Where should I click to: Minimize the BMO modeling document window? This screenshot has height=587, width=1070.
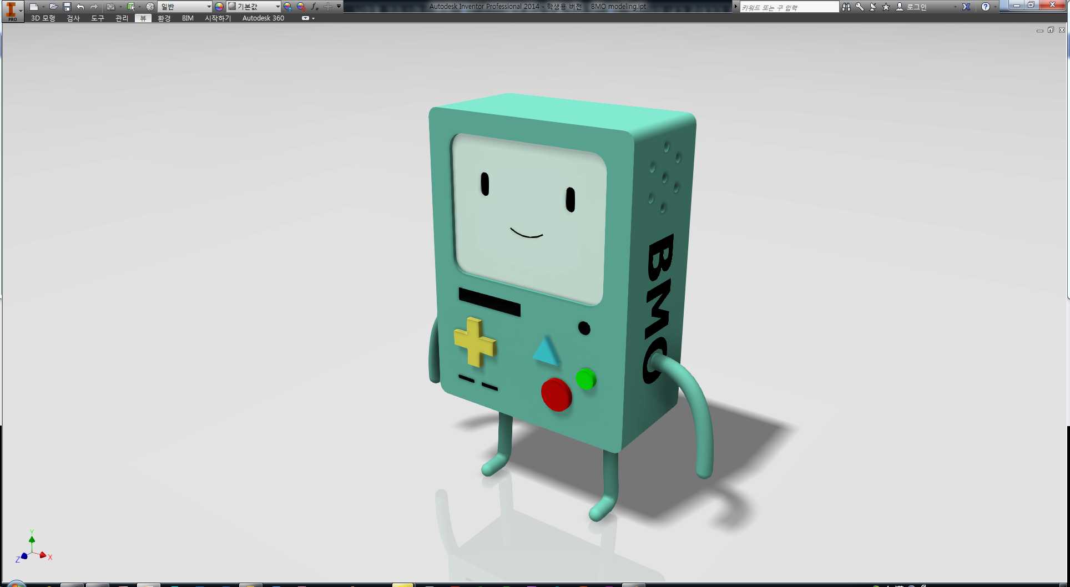tap(1039, 31)
